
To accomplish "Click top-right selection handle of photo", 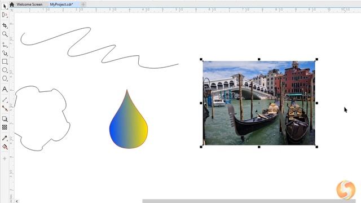I will coord(317,59).
